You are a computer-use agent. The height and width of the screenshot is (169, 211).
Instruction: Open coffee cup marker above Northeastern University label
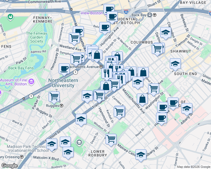click(x=64, y=69)
